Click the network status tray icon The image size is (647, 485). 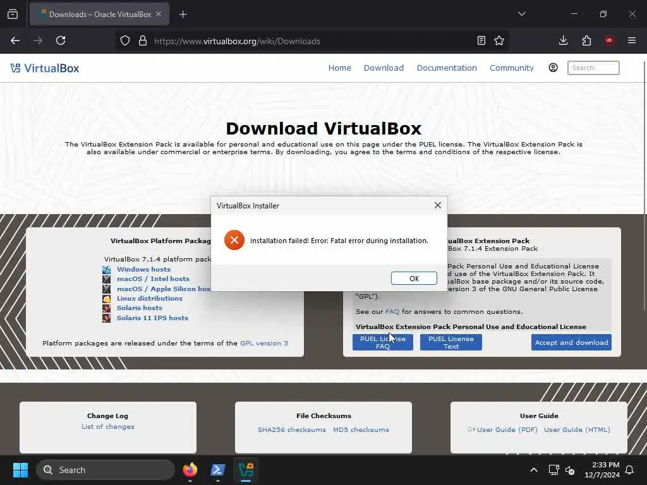(x=553, y=470)
